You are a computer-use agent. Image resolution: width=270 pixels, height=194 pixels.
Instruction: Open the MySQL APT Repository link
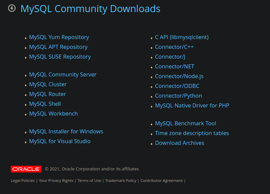[58, 47]
